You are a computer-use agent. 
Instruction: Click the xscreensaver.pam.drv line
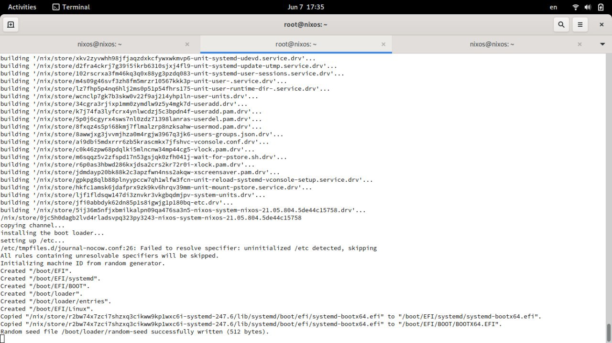140,172
